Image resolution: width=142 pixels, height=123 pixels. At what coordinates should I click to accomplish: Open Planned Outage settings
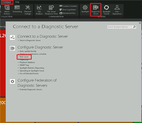pyautogui.click(x=28, y=10)
